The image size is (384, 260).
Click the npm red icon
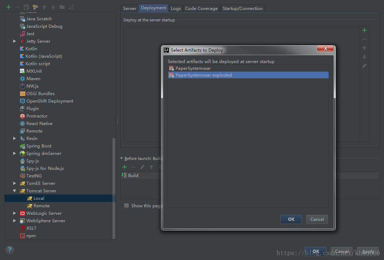pos(22,236)
